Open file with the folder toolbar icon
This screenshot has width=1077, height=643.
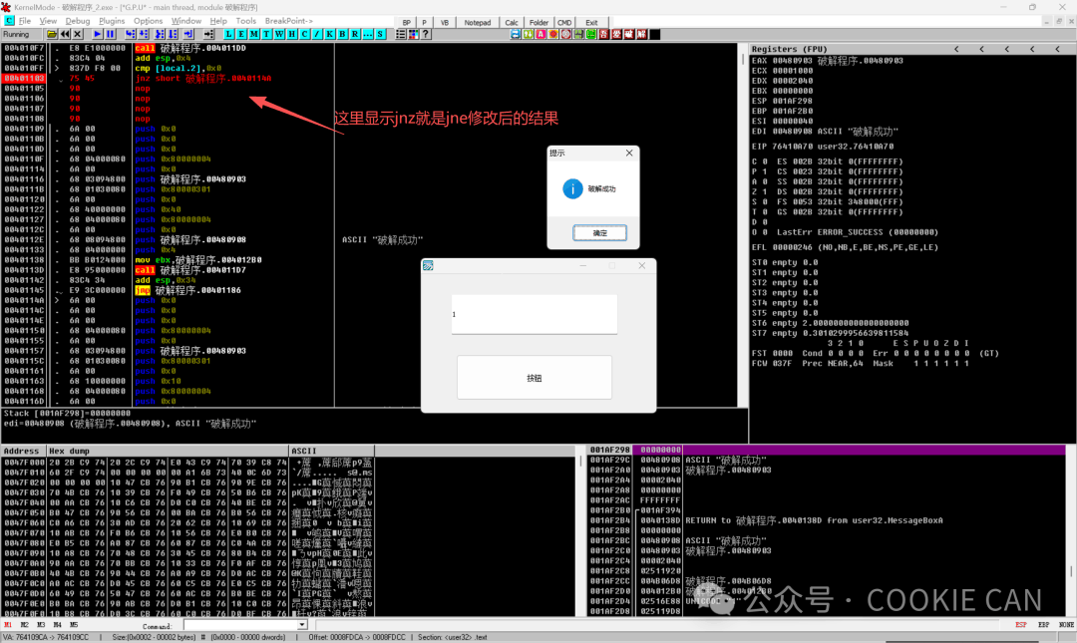pyautogui.click(x=52, y=34)
